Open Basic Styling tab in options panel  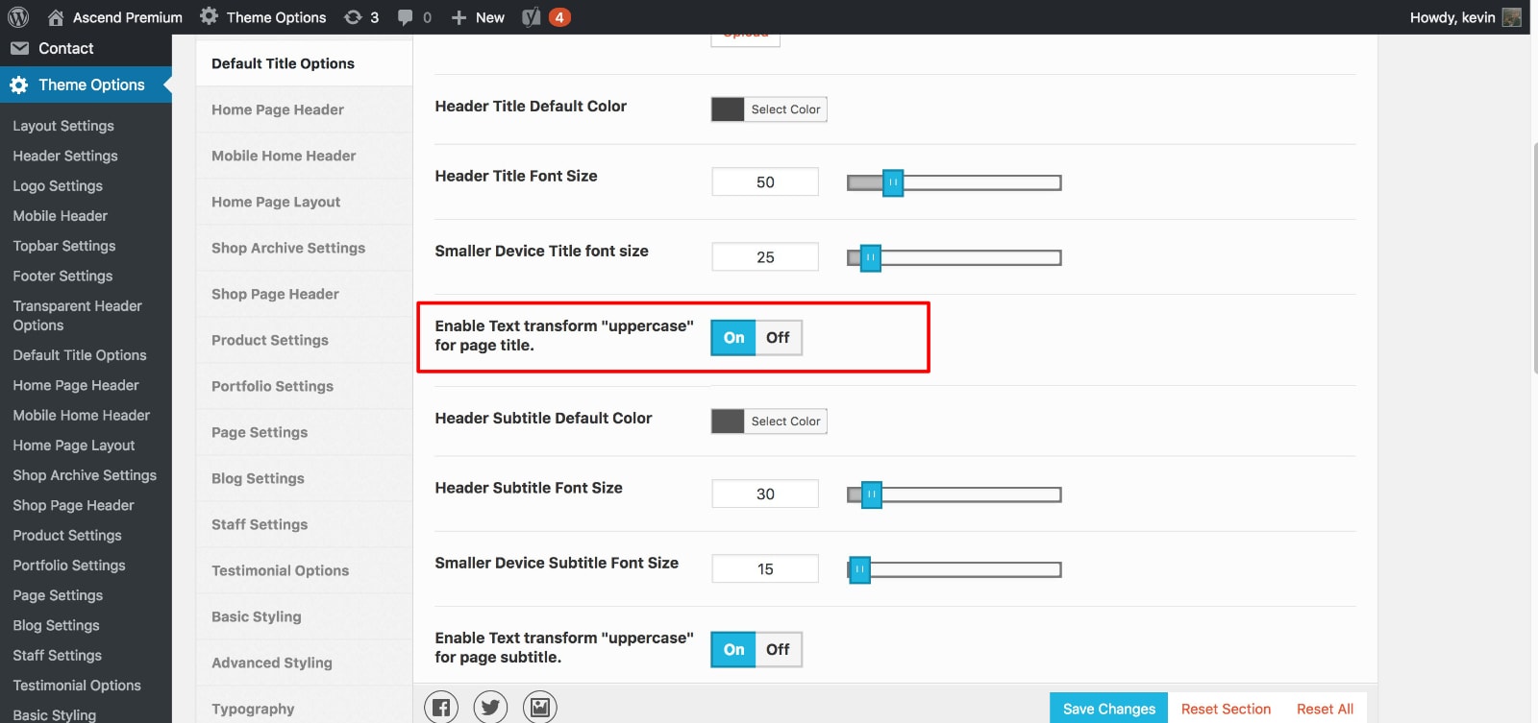[x=304, y=616]
